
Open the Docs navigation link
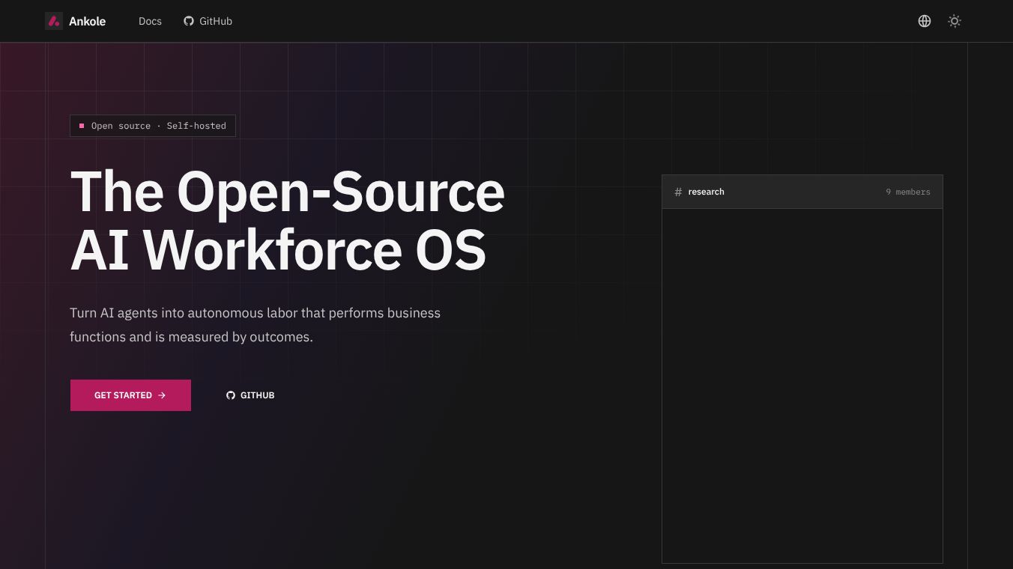coord(150,21)
